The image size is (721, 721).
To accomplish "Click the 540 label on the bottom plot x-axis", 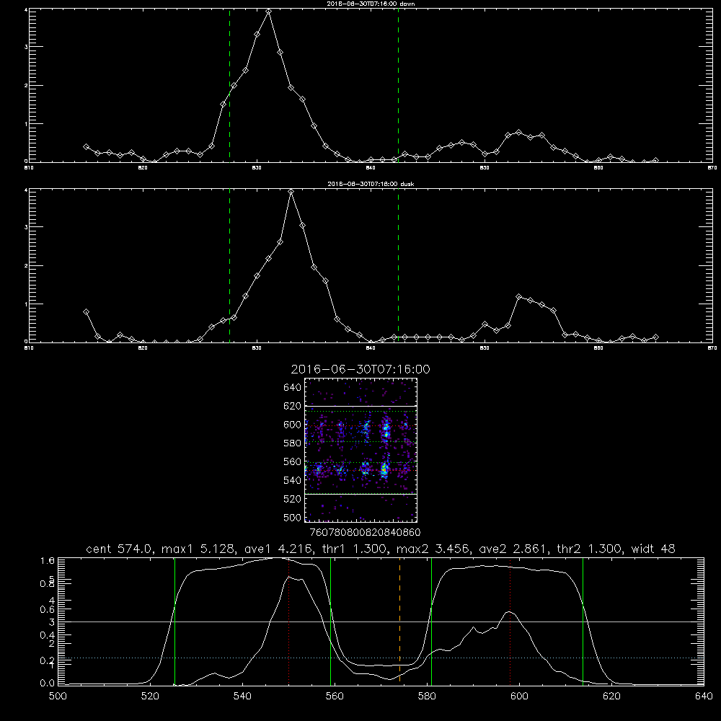I will click(x=242, y=696).
